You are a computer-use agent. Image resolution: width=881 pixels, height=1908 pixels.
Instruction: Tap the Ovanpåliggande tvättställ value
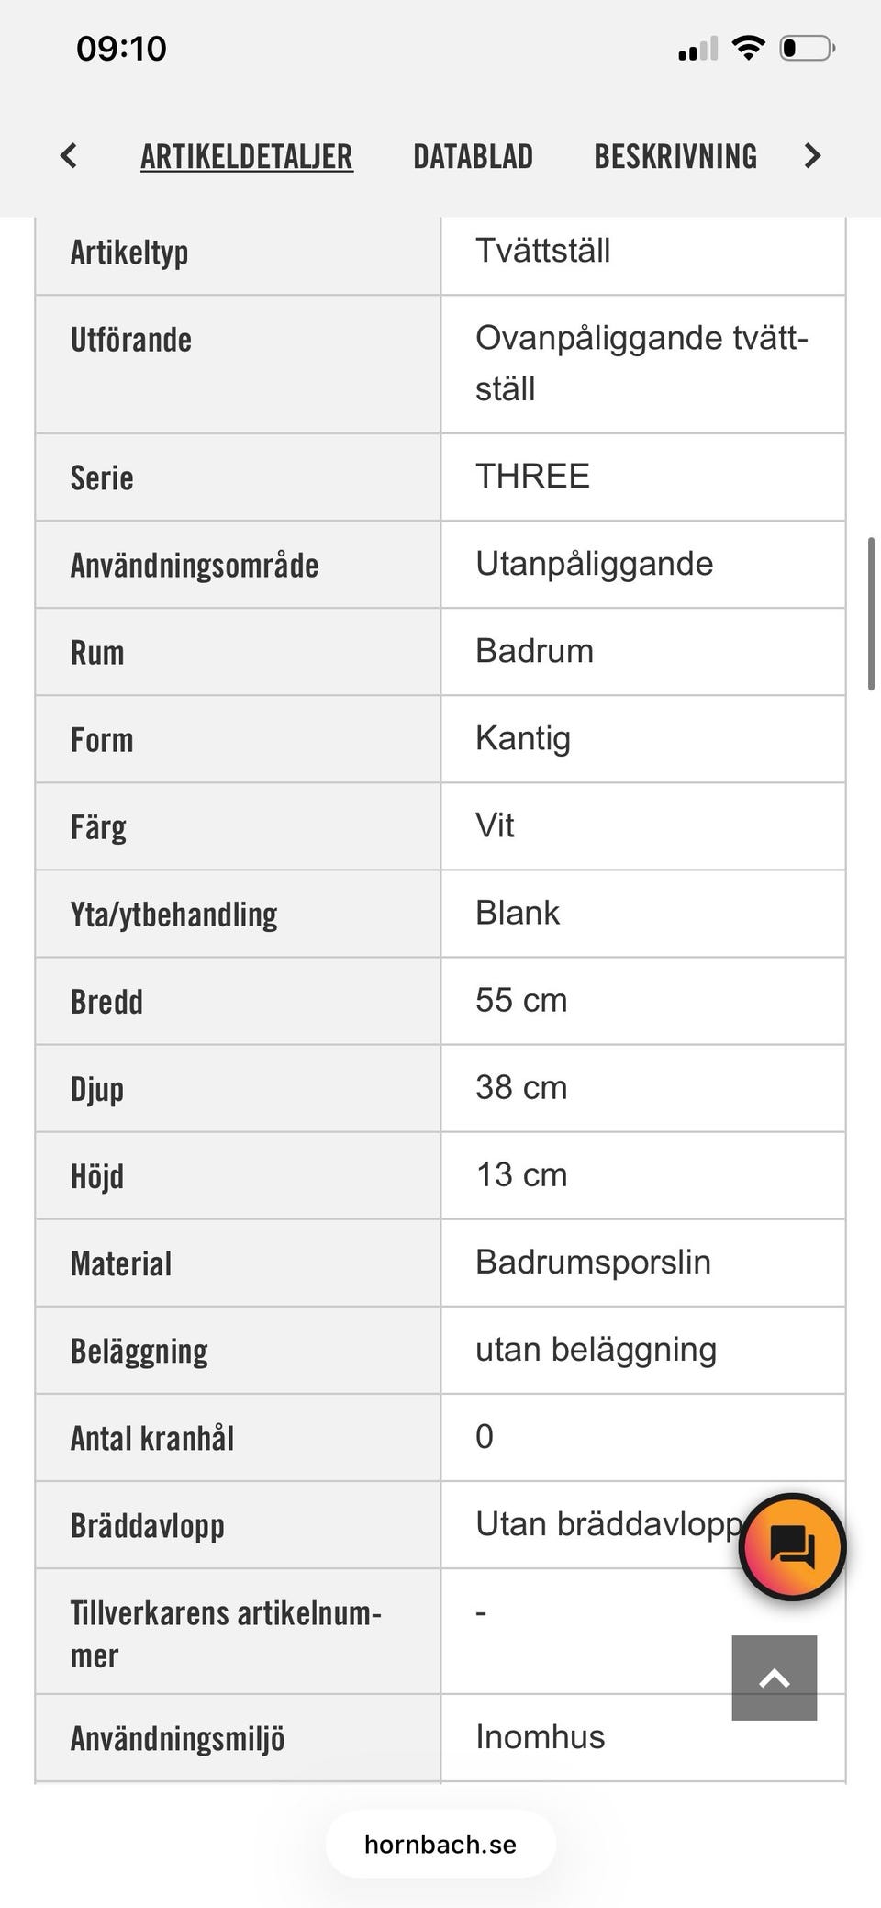click(641, 364)
